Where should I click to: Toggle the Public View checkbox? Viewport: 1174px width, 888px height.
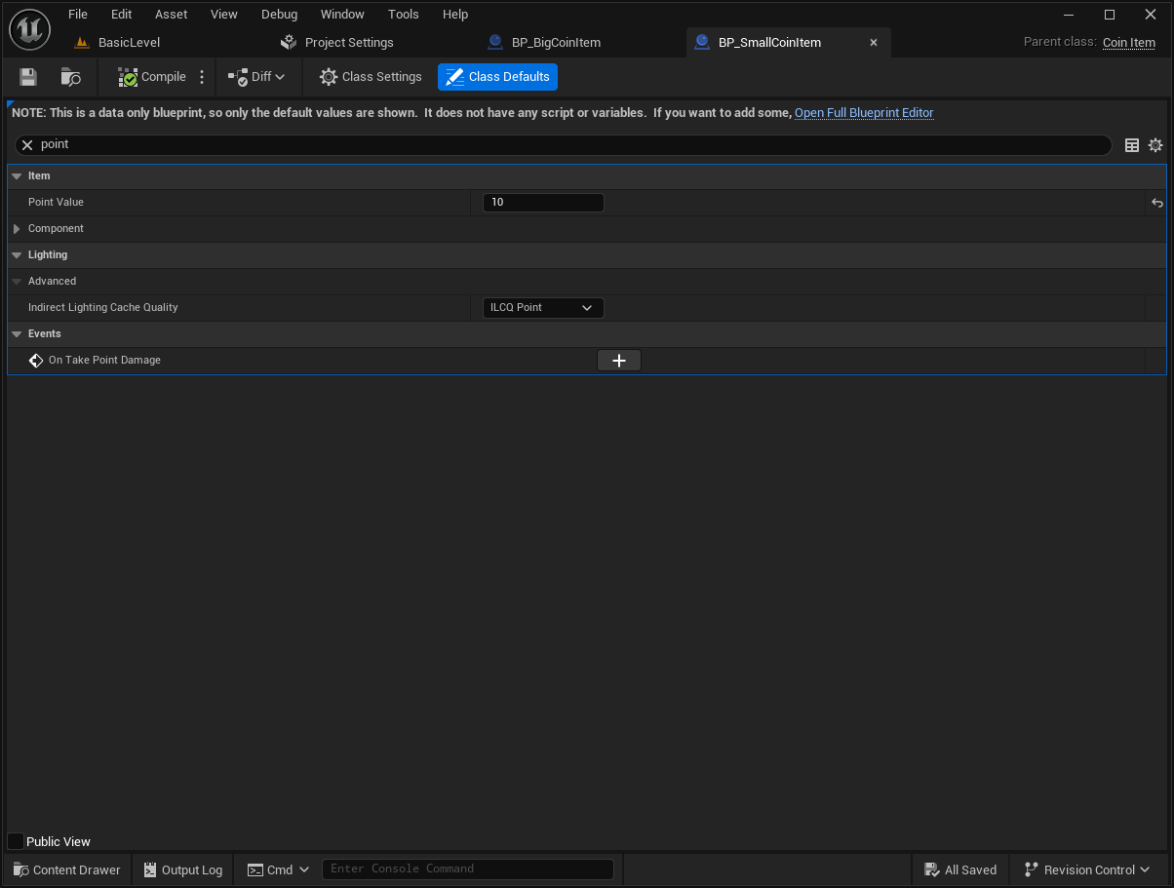[x=16, y=841]
